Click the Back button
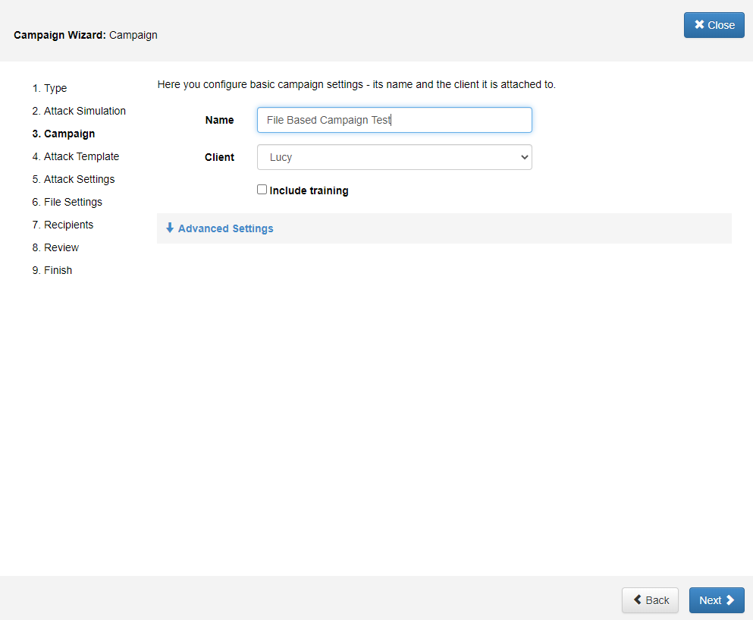This screenshot has height=620, width=753. (650, 600)
